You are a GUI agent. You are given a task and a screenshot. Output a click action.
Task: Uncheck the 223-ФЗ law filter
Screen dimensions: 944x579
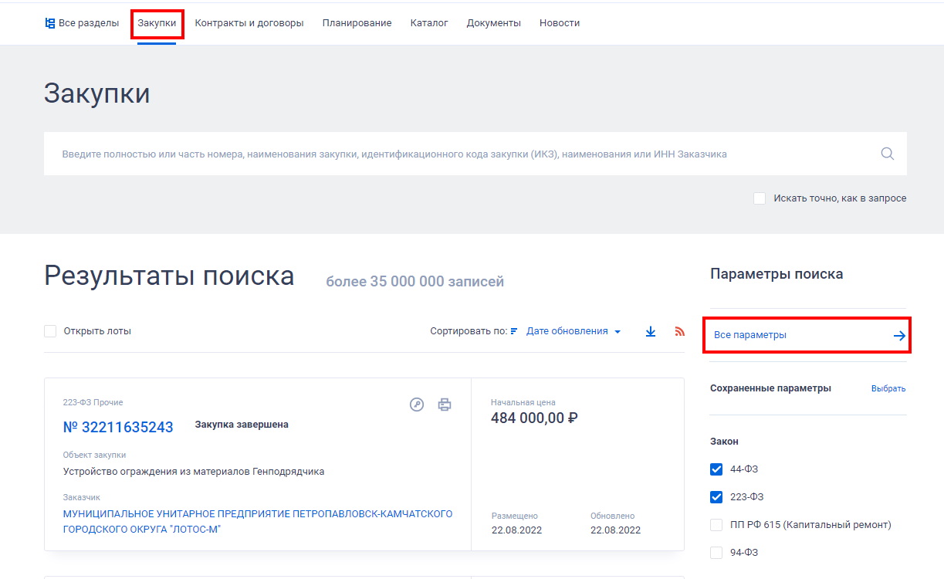coord(716,497)
